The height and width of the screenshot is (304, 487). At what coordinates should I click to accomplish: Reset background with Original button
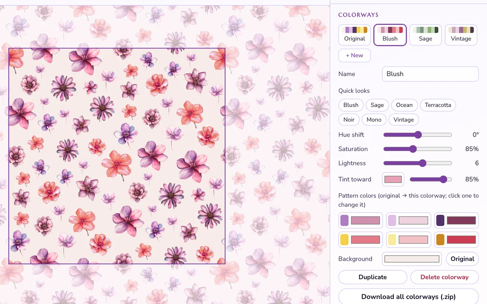462,259
